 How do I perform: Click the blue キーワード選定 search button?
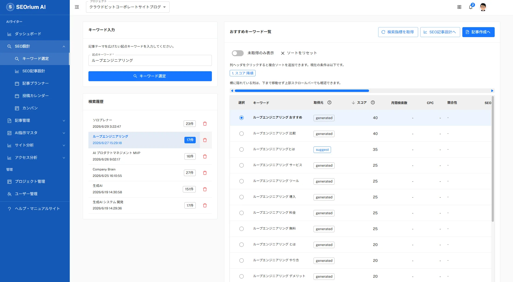coord(150,76)
